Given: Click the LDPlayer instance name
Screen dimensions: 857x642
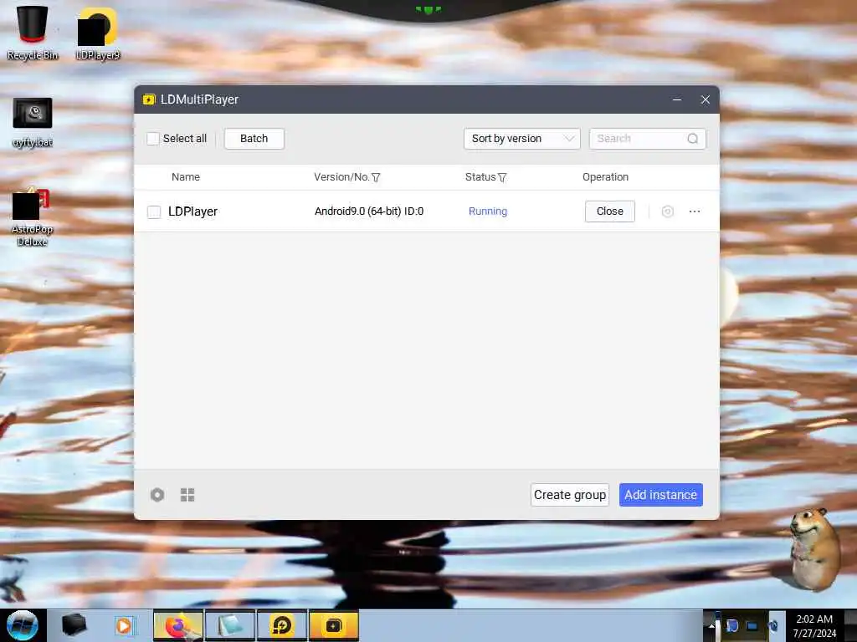Looking at the screenshot, I should click(x=193, y=211).
